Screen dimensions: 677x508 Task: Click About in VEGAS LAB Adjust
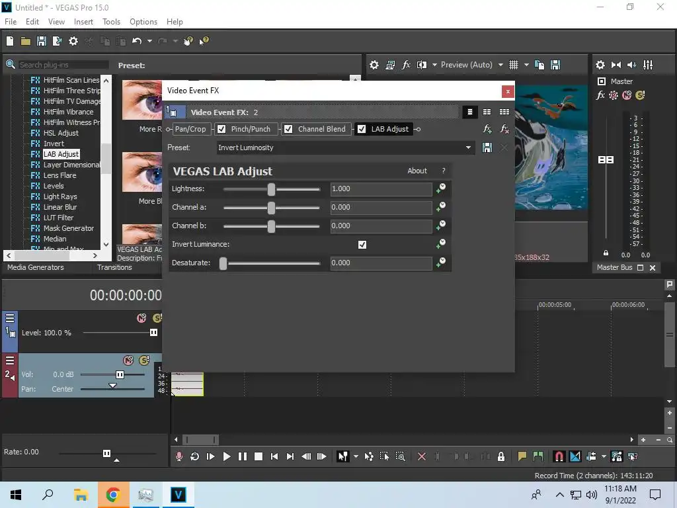(417, 171)
